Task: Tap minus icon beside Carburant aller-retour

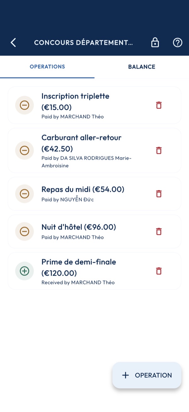Action: pyautogui.click(x=25, y=150)
